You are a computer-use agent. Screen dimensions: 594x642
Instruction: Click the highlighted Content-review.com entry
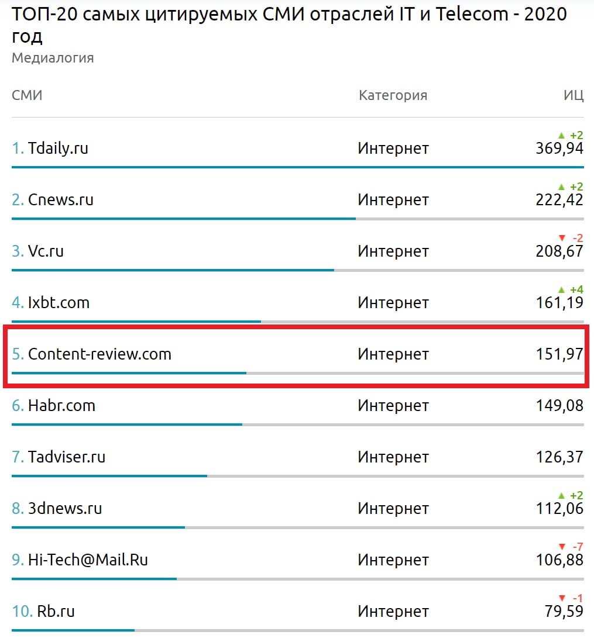(99, 354)
